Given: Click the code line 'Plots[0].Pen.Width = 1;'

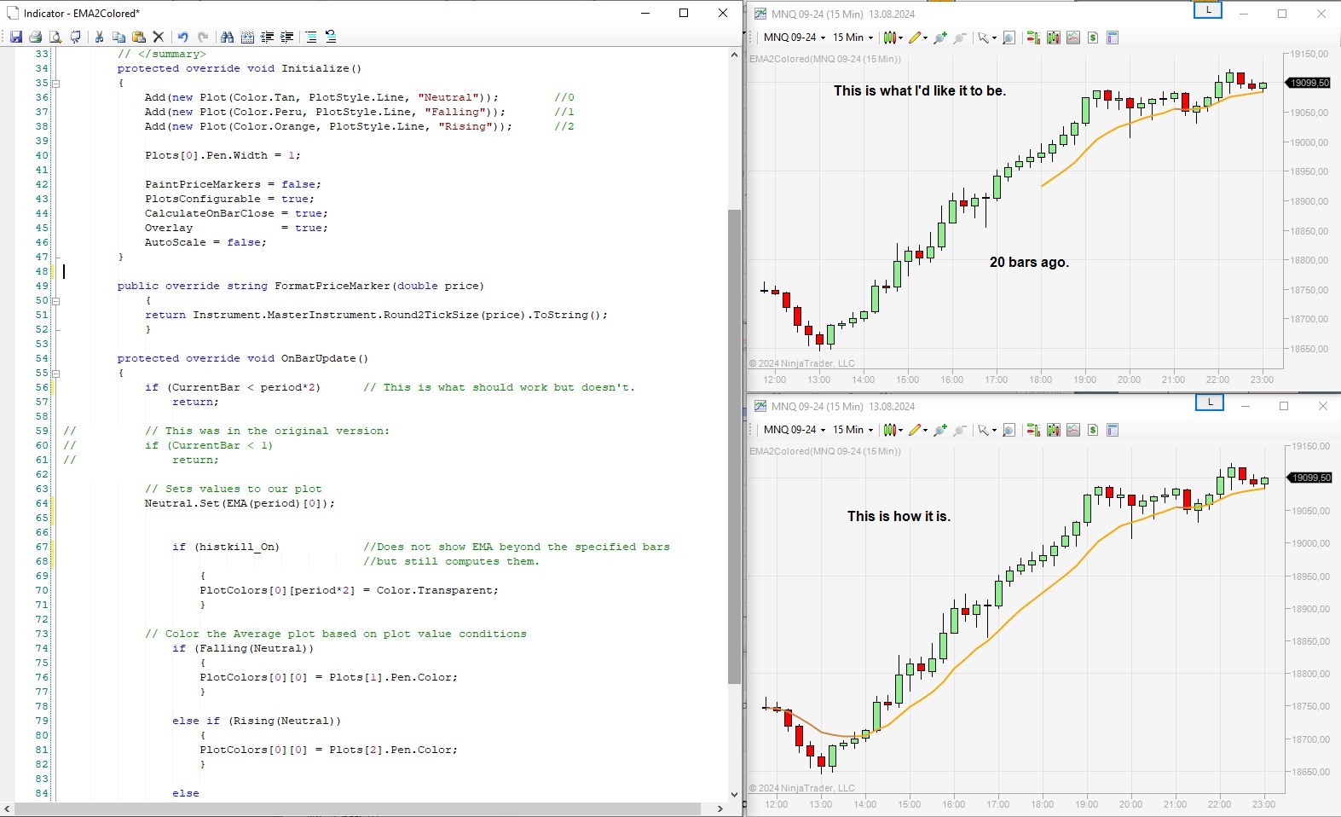Looking at the screenshot, I should point(223,155).
